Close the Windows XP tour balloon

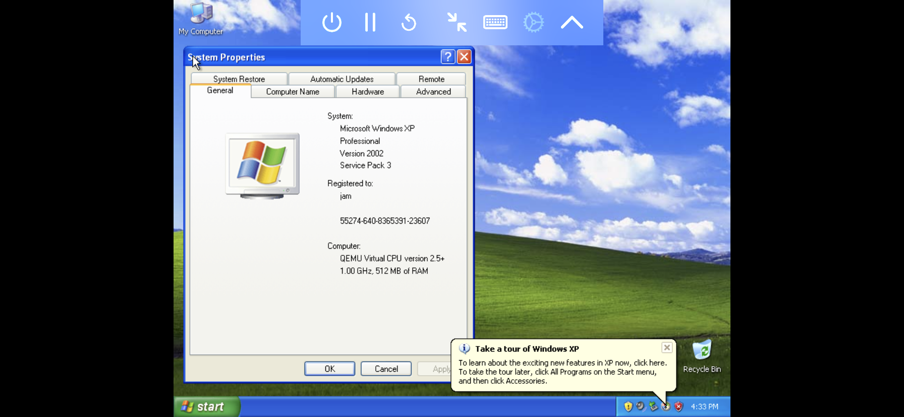[x=667, y=347]
